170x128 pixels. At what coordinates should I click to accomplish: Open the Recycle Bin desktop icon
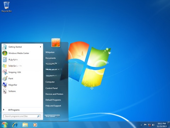pyautogui.click(x=7, y=7)
